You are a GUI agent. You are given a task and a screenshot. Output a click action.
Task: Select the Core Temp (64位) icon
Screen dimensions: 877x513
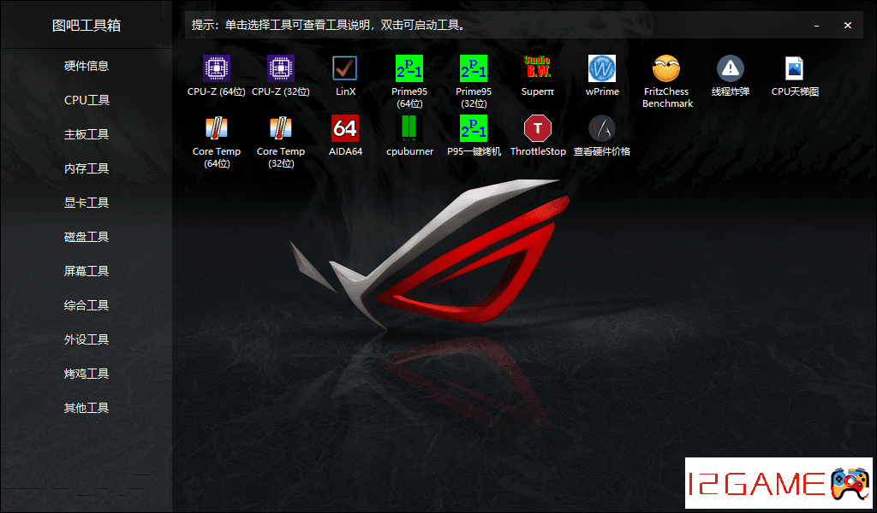(217, 128)
